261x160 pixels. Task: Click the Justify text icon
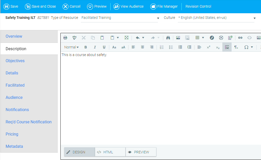(199, 47)
